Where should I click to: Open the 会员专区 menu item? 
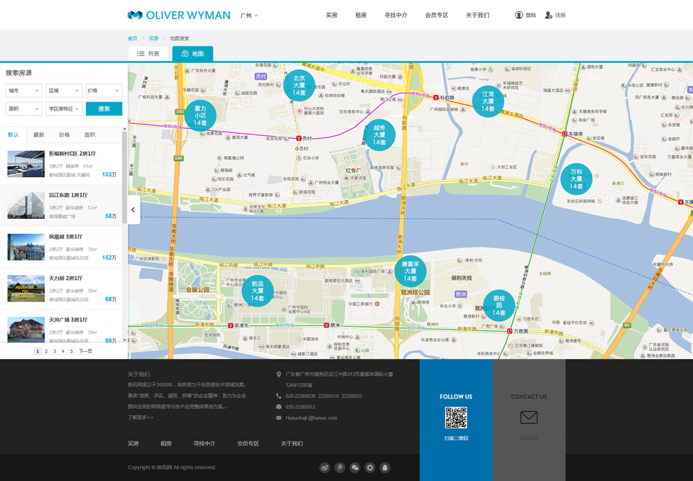(x=437, y=15)
